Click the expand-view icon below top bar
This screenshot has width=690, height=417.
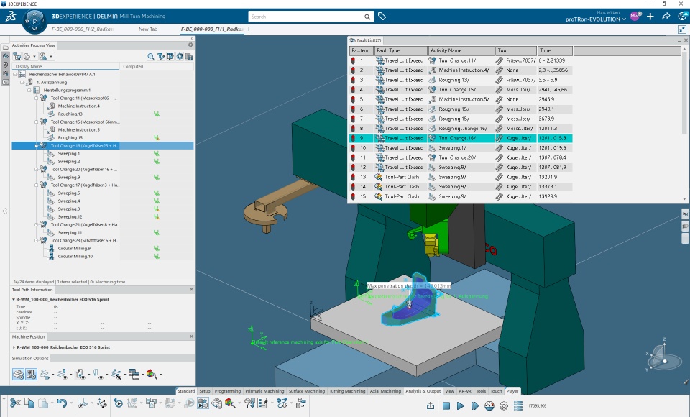pos(682,29)
